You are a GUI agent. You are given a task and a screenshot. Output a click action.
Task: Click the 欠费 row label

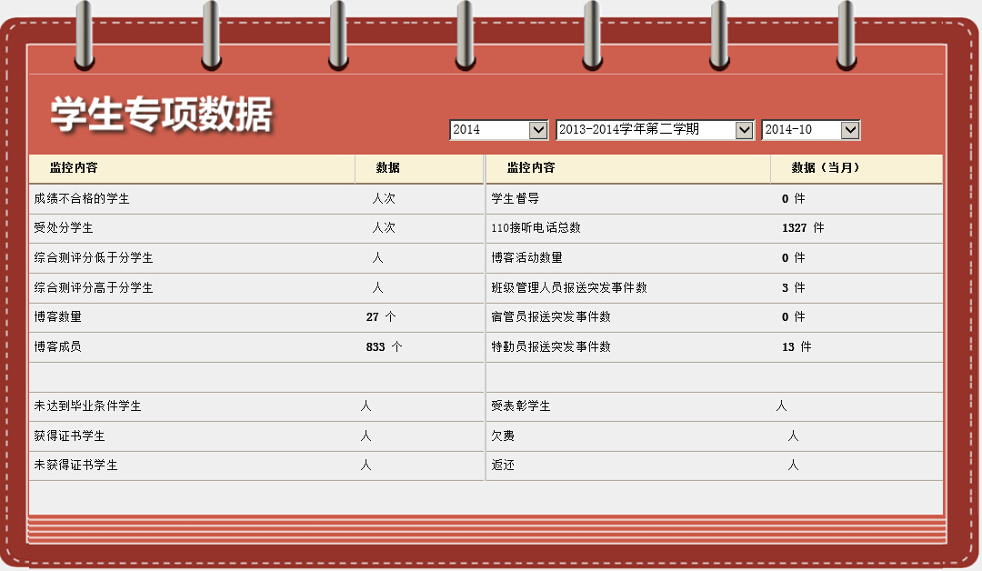[503, 436]
